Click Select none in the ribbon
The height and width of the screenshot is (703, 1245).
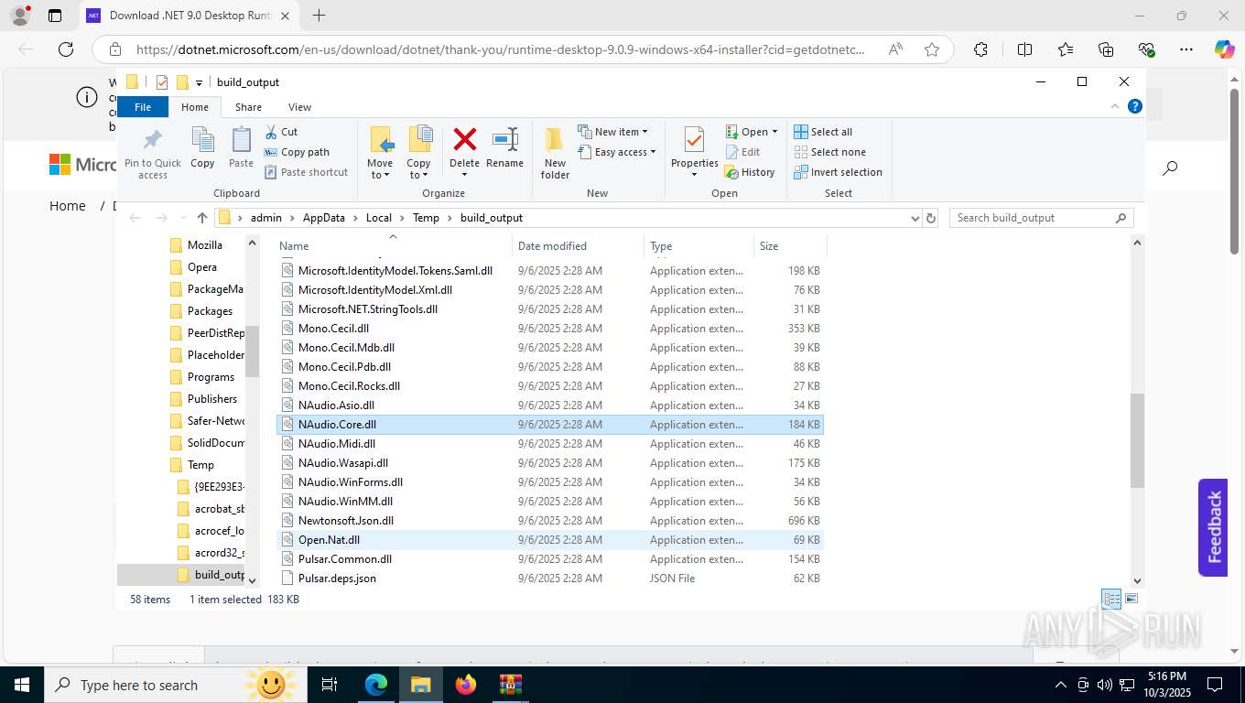coord(829,152)
